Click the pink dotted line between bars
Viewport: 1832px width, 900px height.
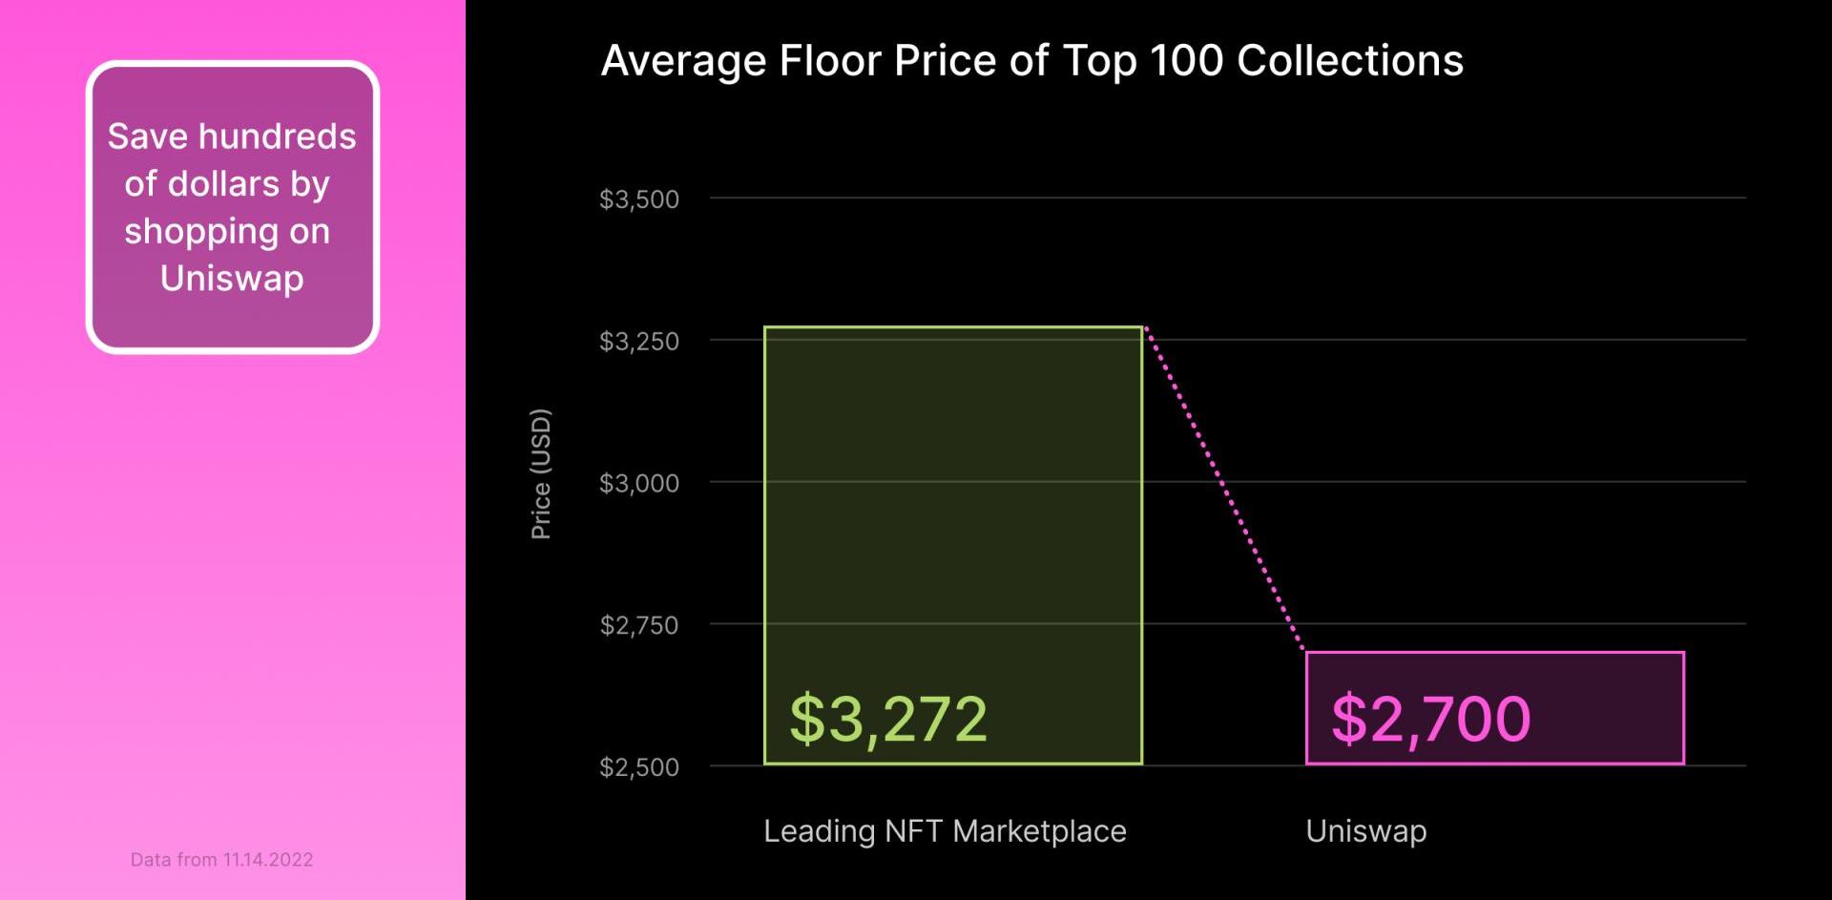click(1224, 490)
